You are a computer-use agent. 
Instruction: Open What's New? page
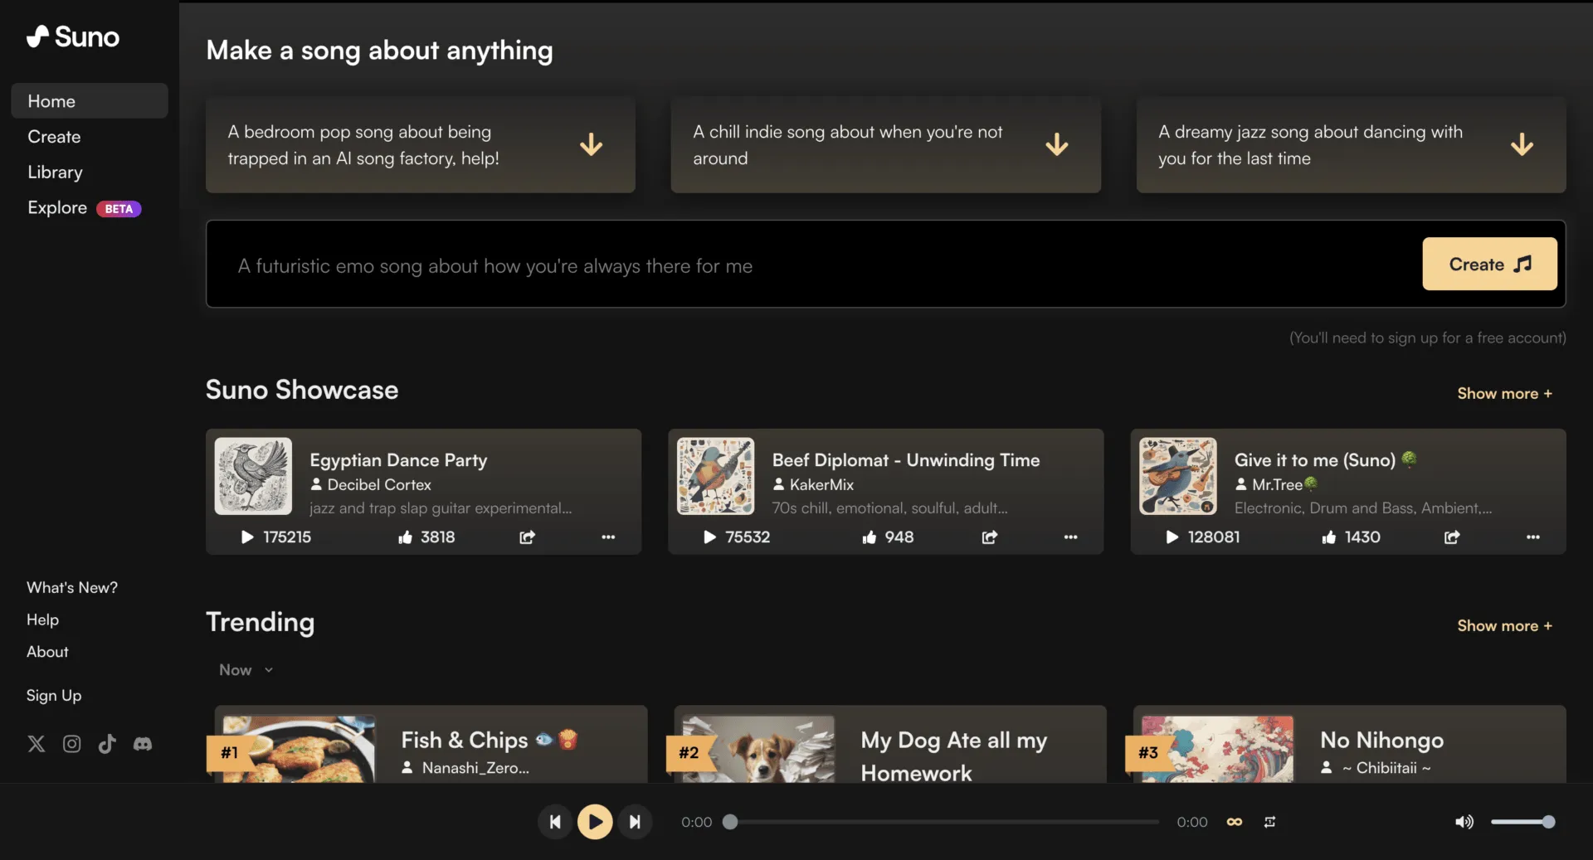click(72, 587)
